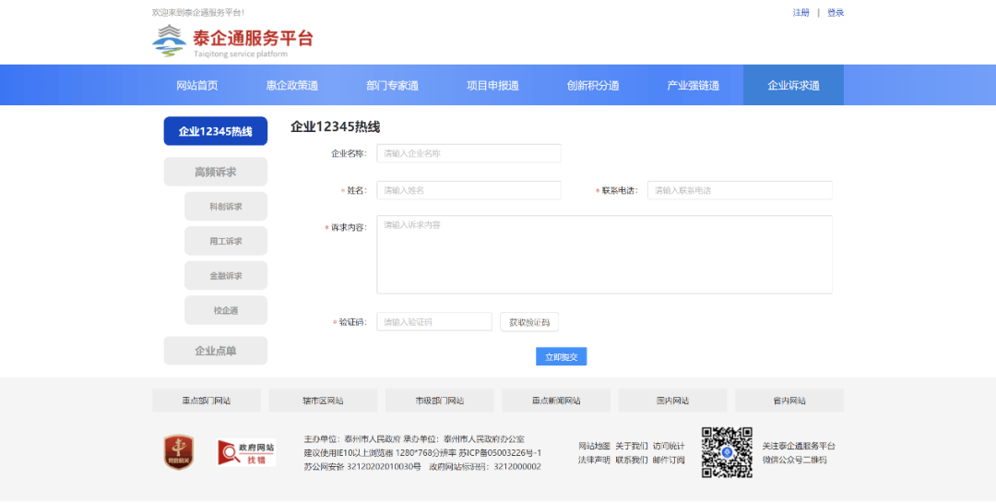Click the 苏ICP备05003226号-1 link
The image size is (996, 503).
pos(500,453)
